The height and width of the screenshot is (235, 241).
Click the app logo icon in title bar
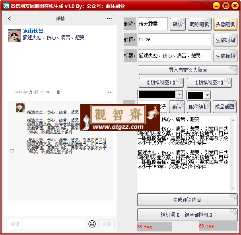(x=6, y=6)
